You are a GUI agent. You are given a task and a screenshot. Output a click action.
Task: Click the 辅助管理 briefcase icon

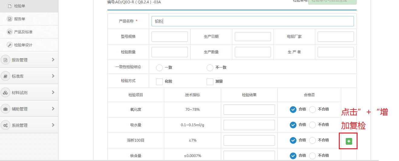[x=5, y=109]
